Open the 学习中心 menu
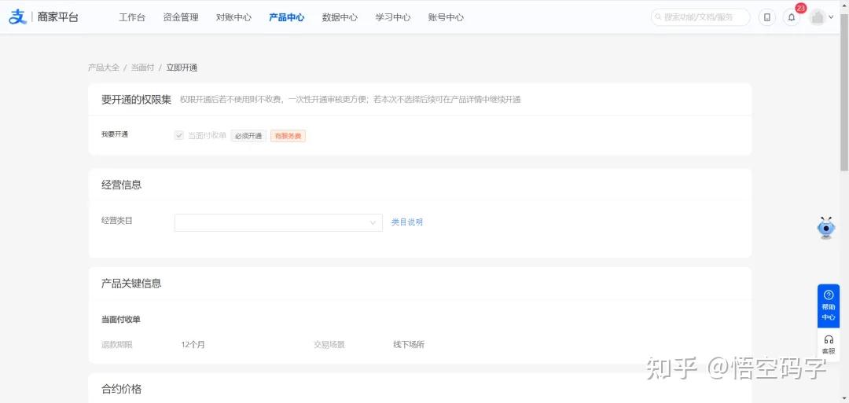 [393, 17]
